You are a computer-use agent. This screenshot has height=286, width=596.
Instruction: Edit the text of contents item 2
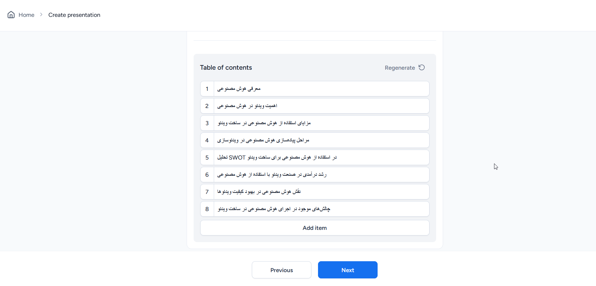tap(321, 106)
